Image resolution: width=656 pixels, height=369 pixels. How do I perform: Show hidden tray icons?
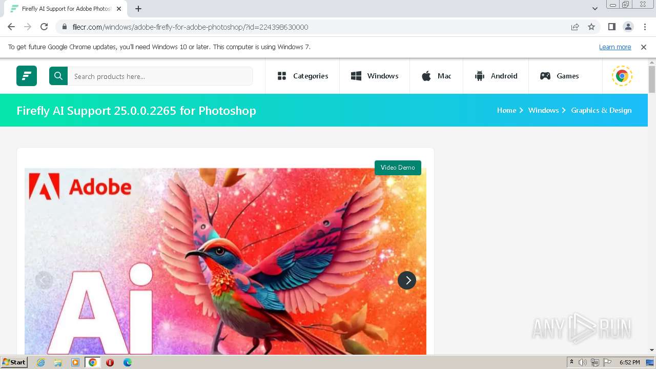tap(571, 362)
